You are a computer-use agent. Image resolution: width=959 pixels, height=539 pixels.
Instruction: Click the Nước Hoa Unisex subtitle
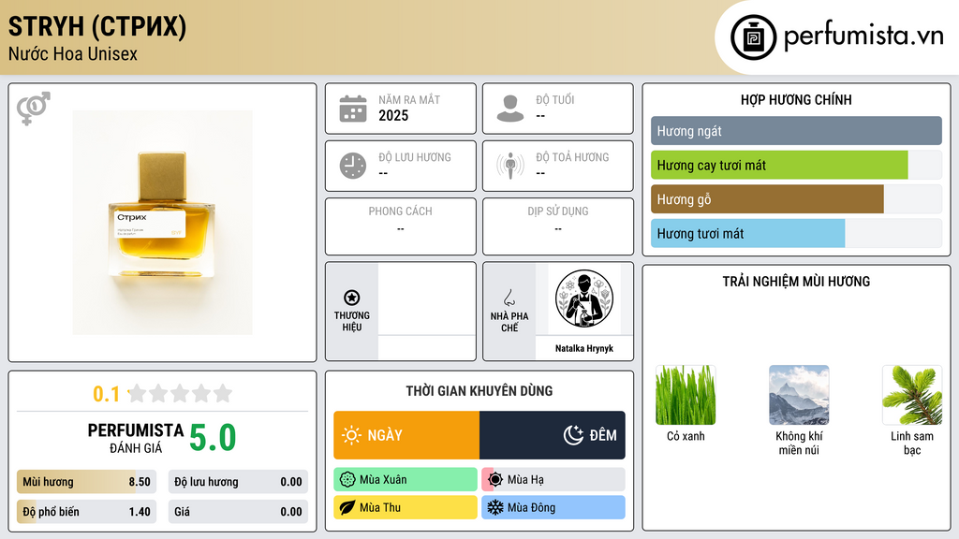[73, 53]
